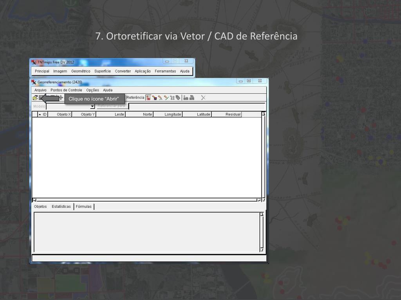Click the Residual column header
This screenshot has height=300, width=401.
coord(227,114)
